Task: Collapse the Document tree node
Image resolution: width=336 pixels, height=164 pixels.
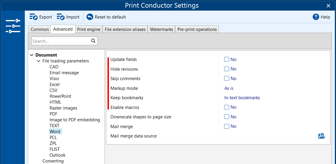Action: [32, 55]
